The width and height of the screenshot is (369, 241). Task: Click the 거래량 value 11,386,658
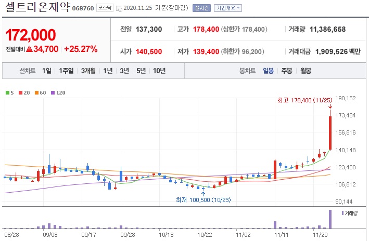click(x=327, y=30)
